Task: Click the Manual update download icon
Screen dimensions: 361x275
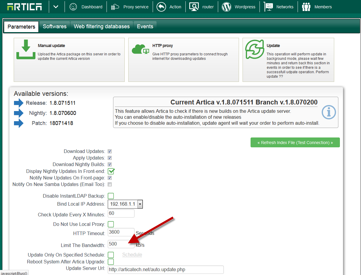Action: (26, 50)
